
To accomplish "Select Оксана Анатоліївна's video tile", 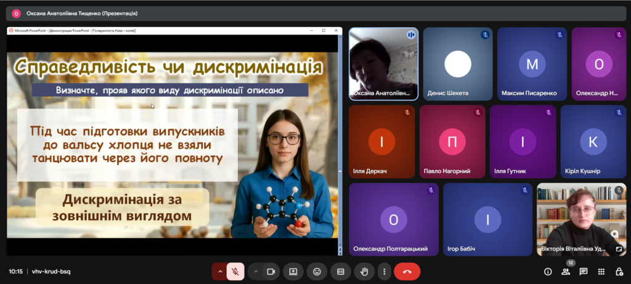I will pyautogui.click(x=383, y=63).
